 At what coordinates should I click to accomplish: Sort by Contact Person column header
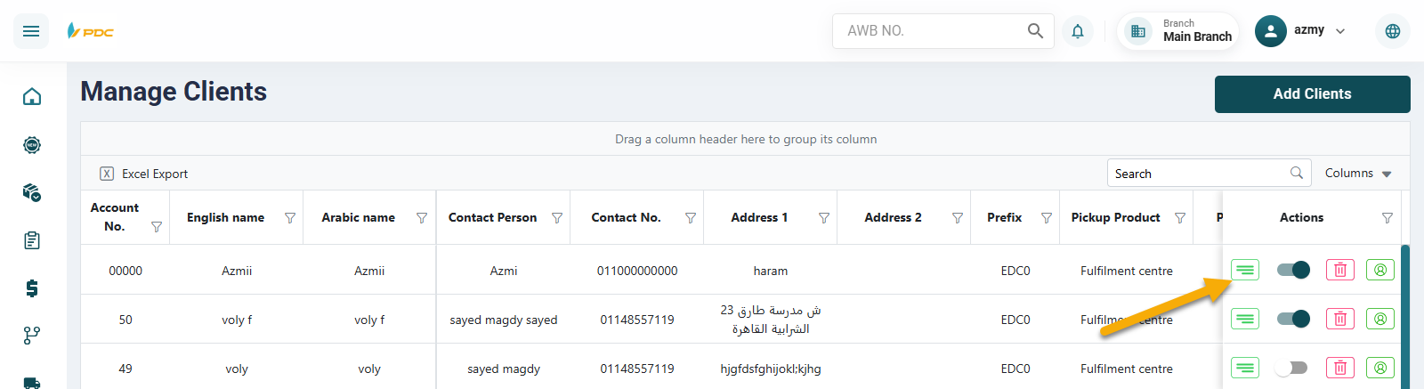coord(492,218)
